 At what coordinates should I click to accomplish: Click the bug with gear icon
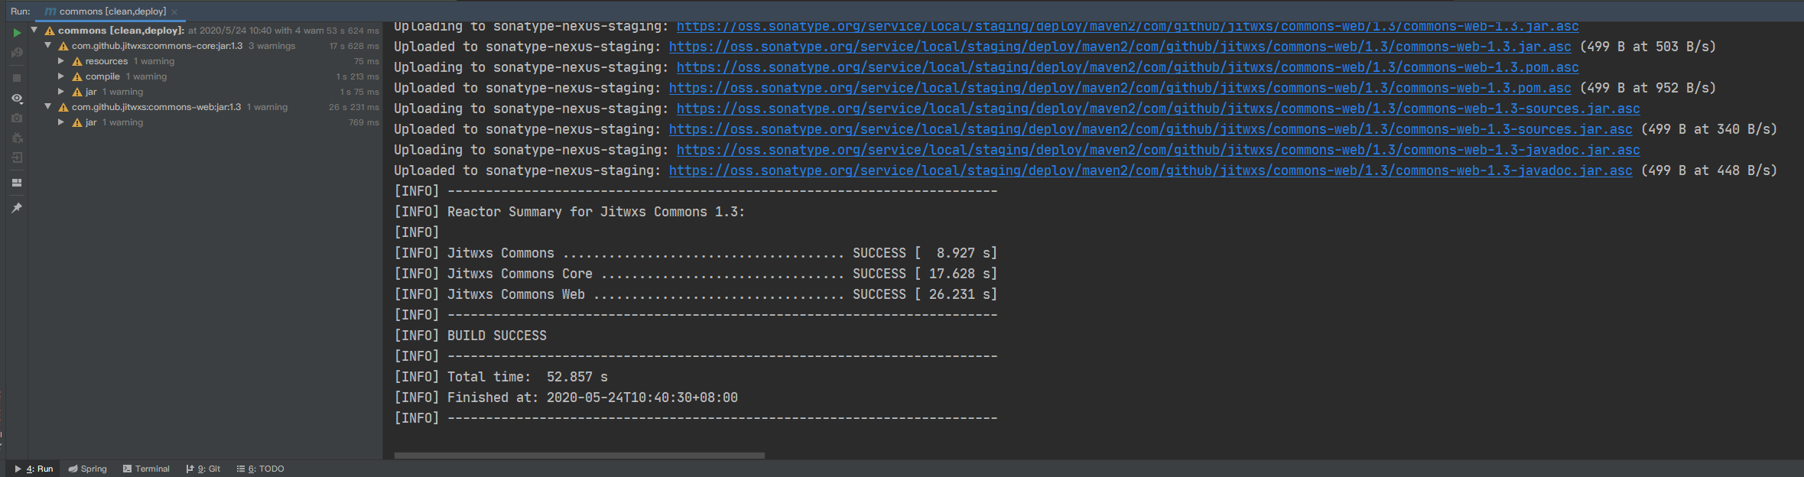[x=17, y=138]
